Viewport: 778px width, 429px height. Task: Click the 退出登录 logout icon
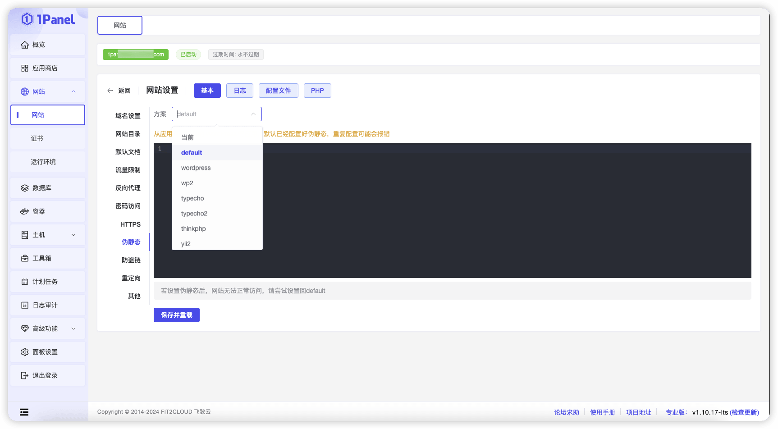25,375
